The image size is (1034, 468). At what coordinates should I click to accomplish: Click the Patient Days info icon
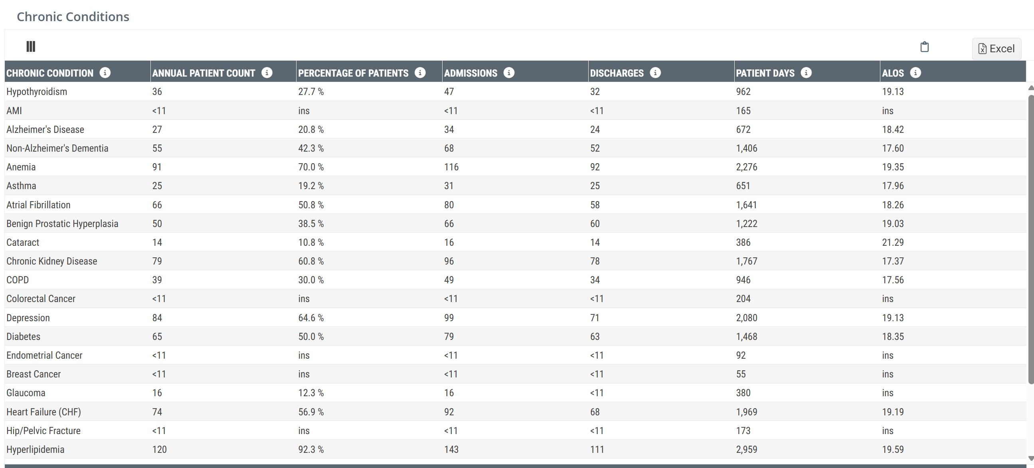point(806,73)
